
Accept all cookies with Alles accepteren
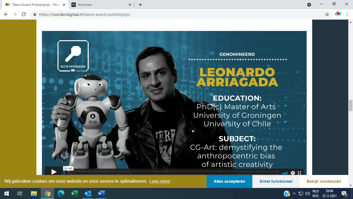pos(229,181)
